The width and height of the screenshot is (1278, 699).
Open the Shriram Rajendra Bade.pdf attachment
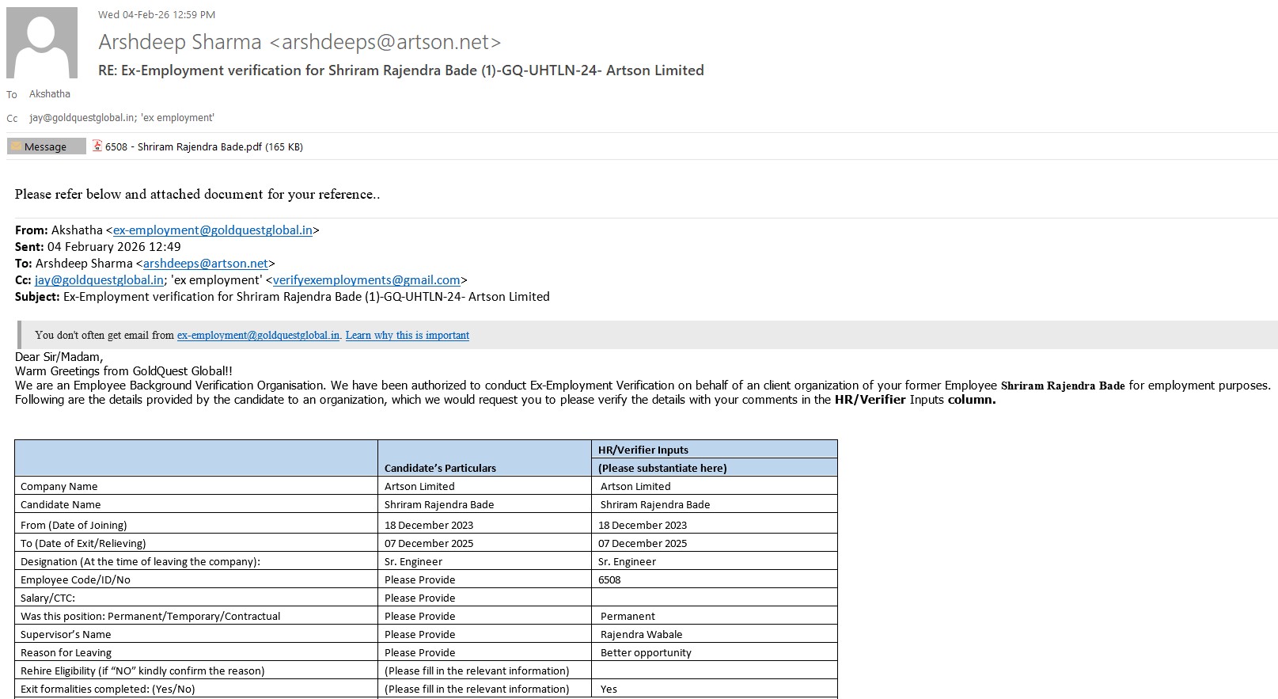pyautogui.click(x=203, y=146)
